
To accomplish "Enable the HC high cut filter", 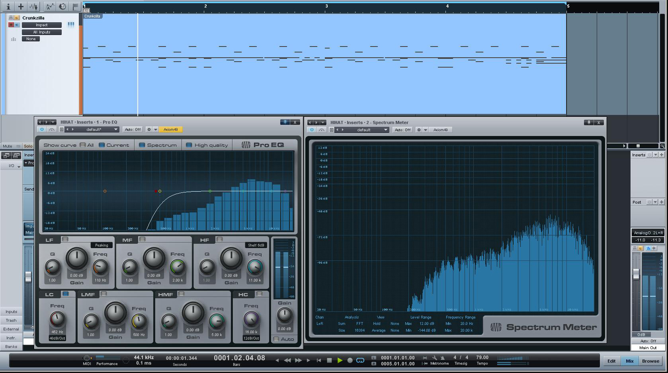I will tap(260, 294).
